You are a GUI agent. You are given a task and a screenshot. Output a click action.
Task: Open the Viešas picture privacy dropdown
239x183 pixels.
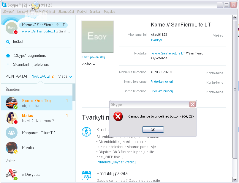point(88,64)
